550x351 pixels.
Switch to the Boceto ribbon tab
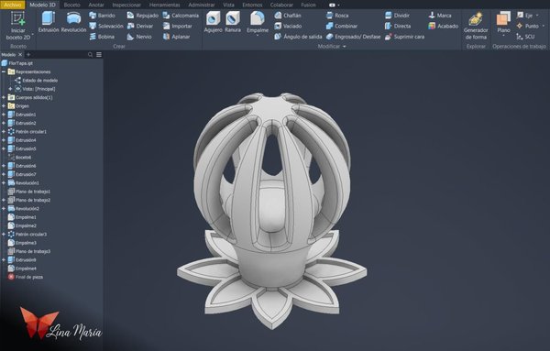click(x=71, y=5)
